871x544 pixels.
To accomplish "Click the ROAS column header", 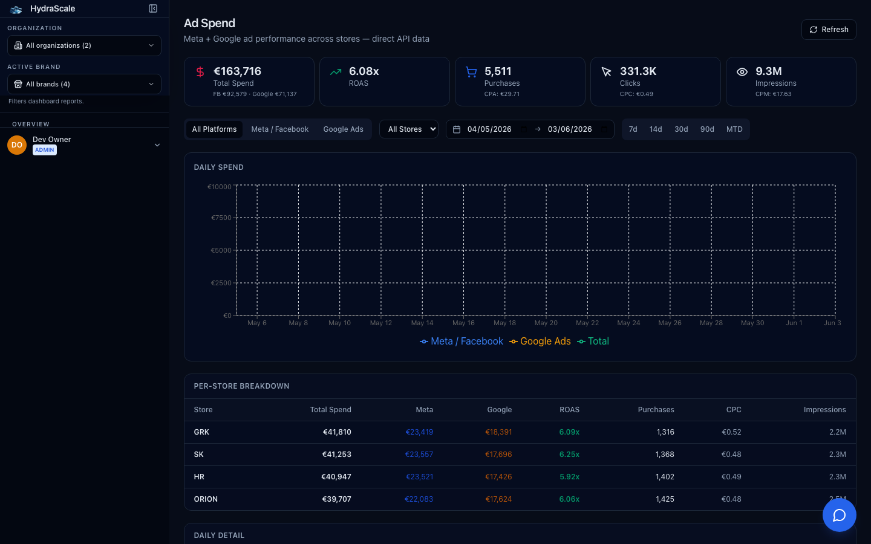I will click(x=570, y=410).
